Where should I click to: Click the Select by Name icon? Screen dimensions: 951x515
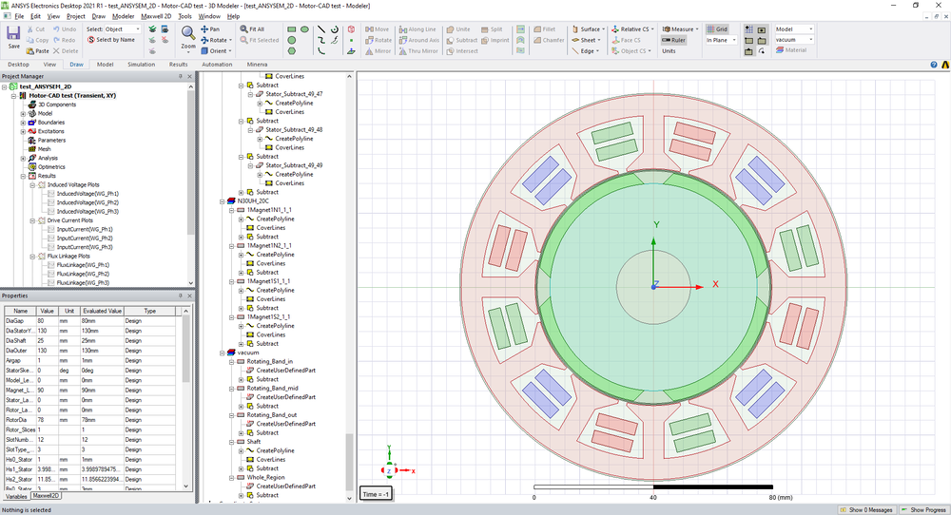pos(91,40)
